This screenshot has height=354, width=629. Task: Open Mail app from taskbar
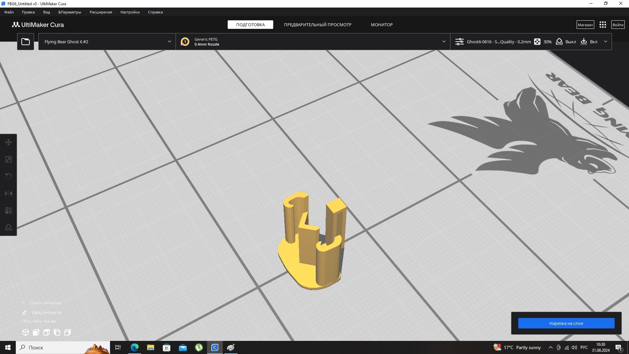pyautogui.click(x=183, y=347)
